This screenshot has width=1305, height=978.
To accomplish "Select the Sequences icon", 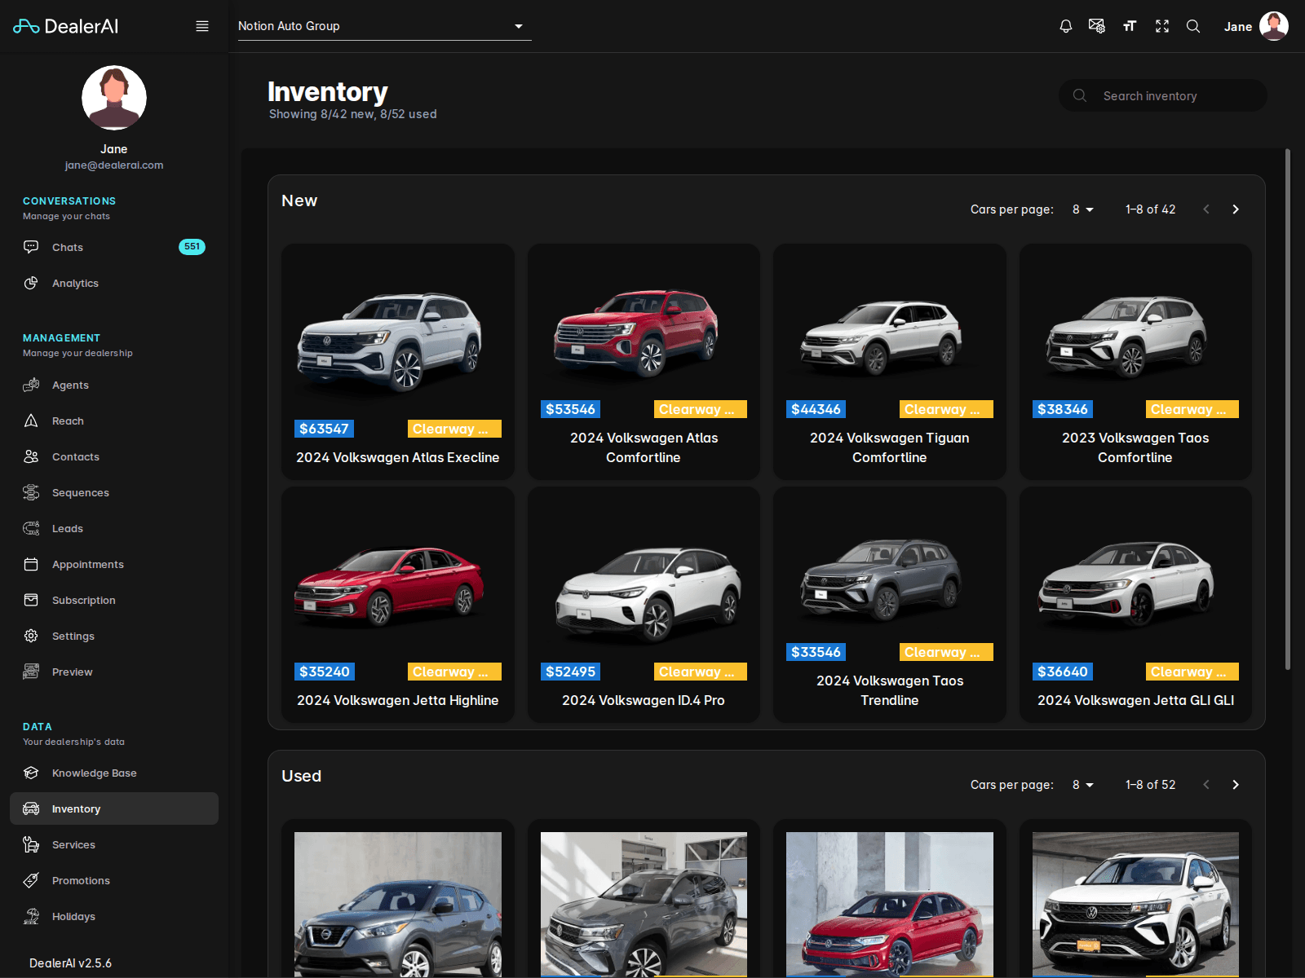I will coord(31,492).
